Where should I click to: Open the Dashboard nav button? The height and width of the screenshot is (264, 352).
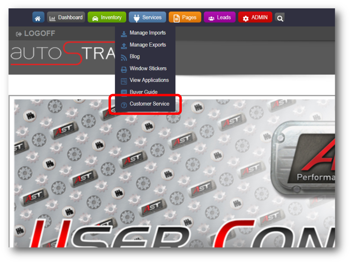click(66, 18)
